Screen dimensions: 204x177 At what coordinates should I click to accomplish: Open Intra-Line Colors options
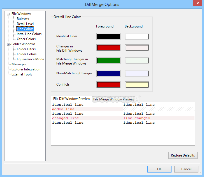(29, 34)
